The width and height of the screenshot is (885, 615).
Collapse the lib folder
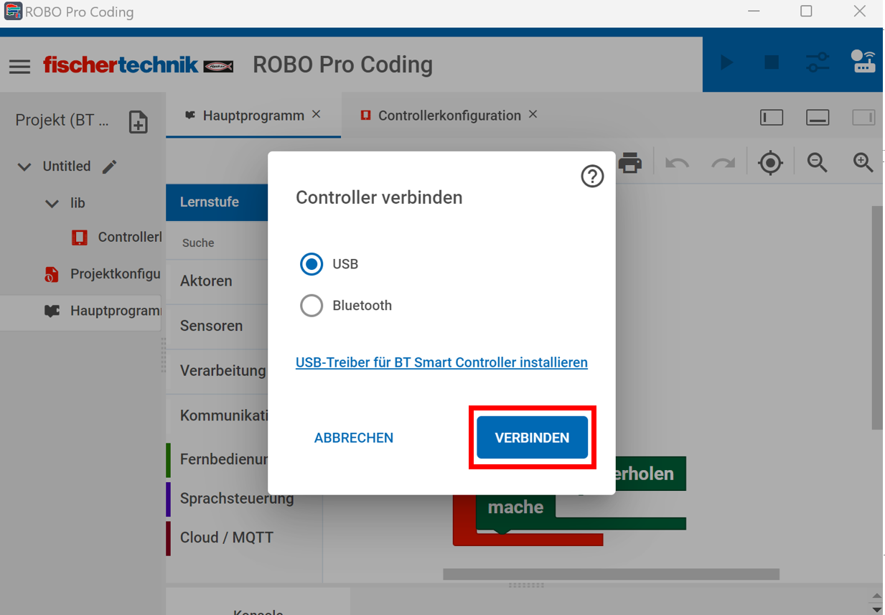52,204
